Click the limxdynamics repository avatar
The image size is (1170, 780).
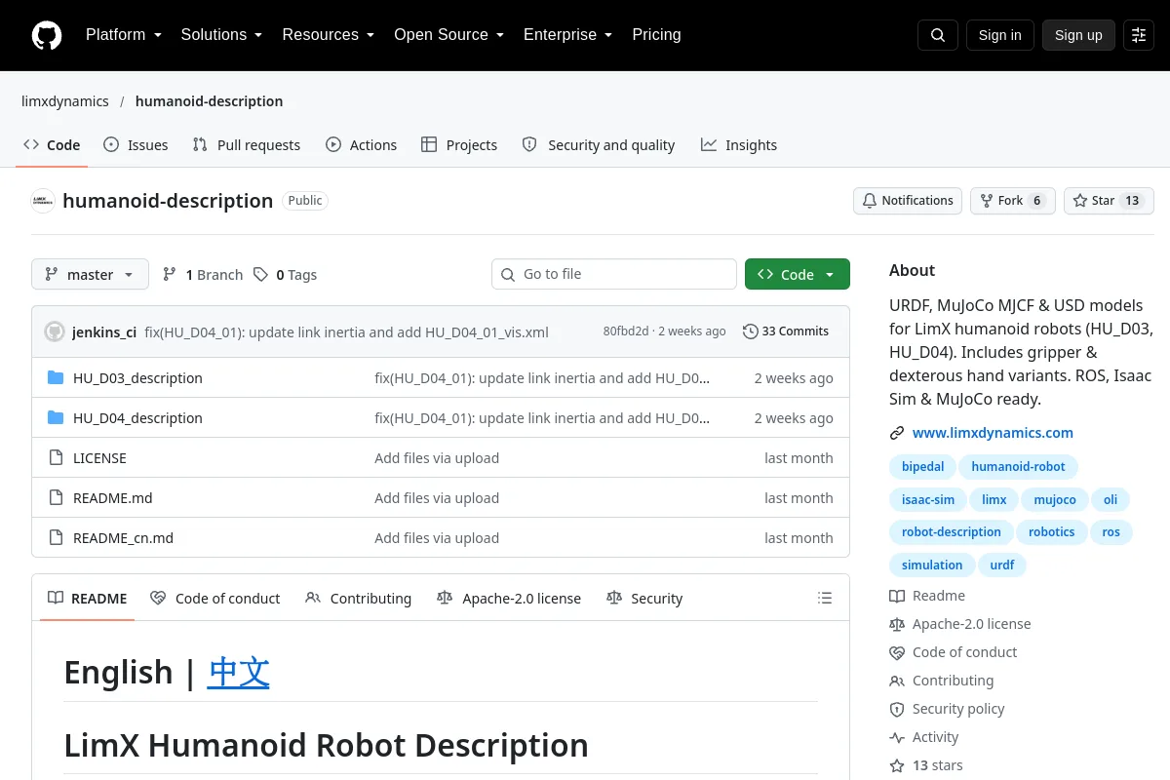pos(43,201)
